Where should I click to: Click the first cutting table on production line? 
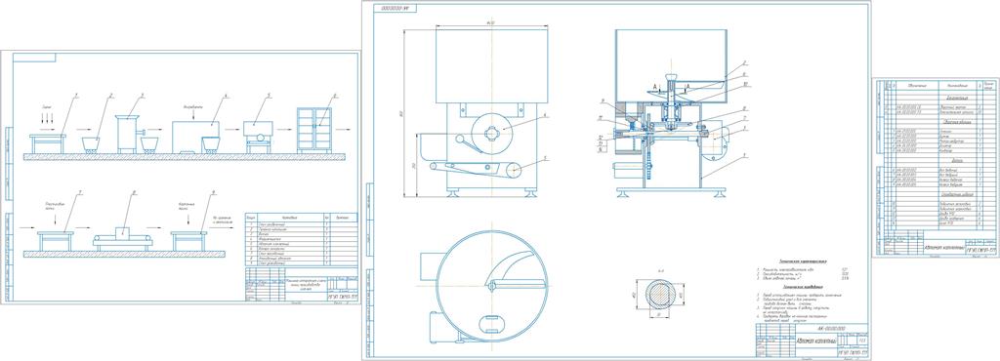pos(47,143)
